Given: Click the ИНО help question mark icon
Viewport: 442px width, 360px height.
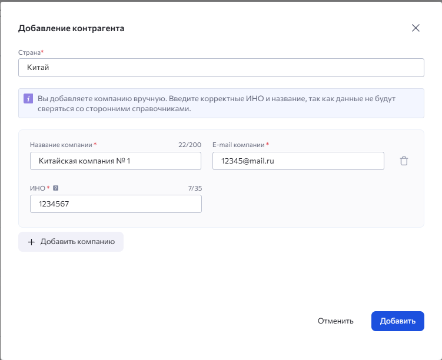Looking at the screenshot, I should [55, 188].
